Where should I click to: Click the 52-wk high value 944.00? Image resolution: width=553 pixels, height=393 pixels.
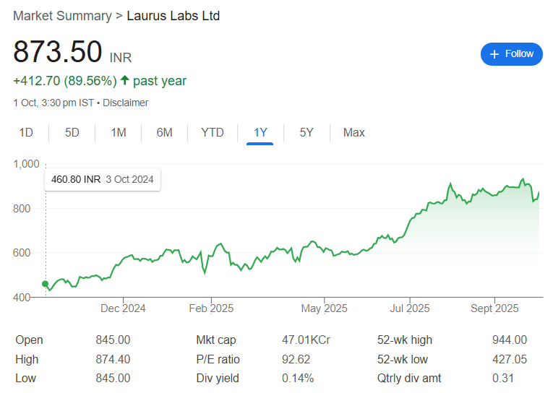510,340
